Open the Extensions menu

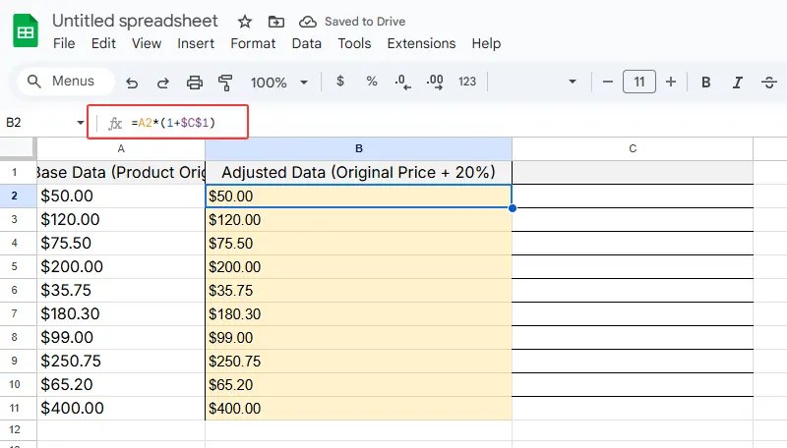421,43
